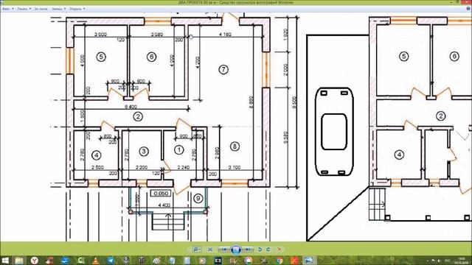This screenshot has height=265, width=472.
Task: Launch Yandex Browser from the taskbar
Action: (x=35, y=260)
